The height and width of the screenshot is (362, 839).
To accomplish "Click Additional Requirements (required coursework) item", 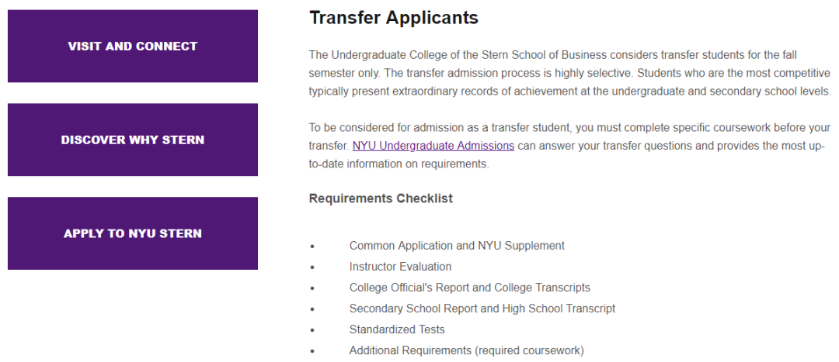I will coord(467,351).
